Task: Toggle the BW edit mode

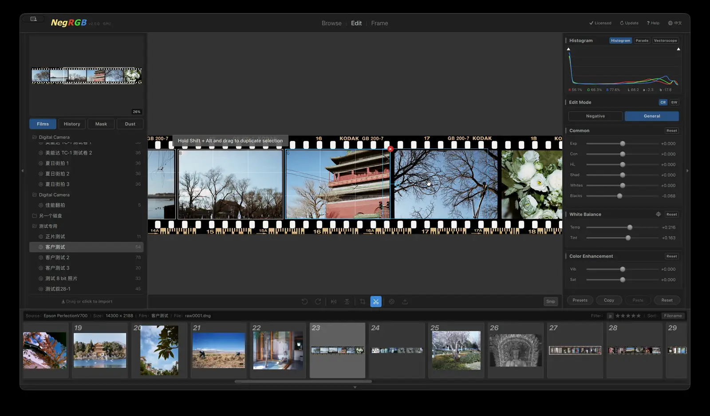Action: click(x=674, y=102)
